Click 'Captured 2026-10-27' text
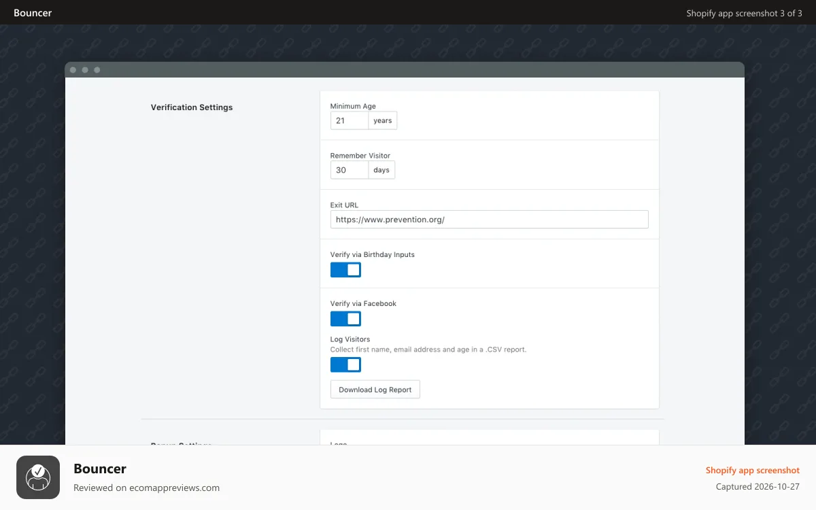The width and height of the screenshot is (816, 510). [x=758, y=487]
